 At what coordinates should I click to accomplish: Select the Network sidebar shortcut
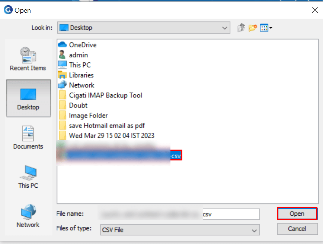[28, 216]
